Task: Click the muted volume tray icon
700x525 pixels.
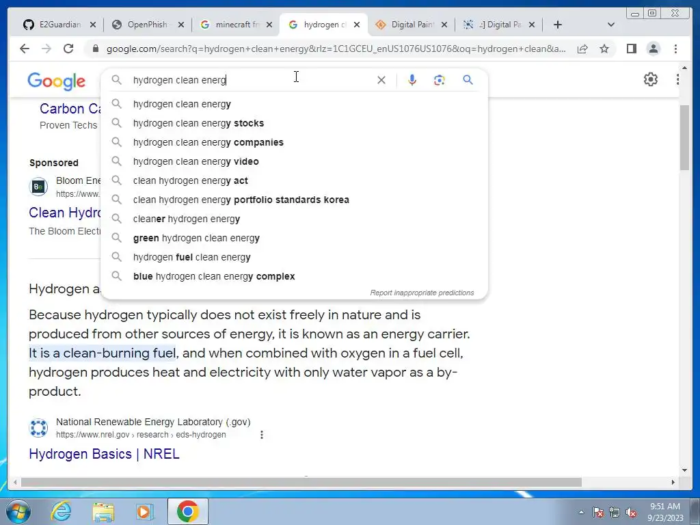Action: coord(631,512)
